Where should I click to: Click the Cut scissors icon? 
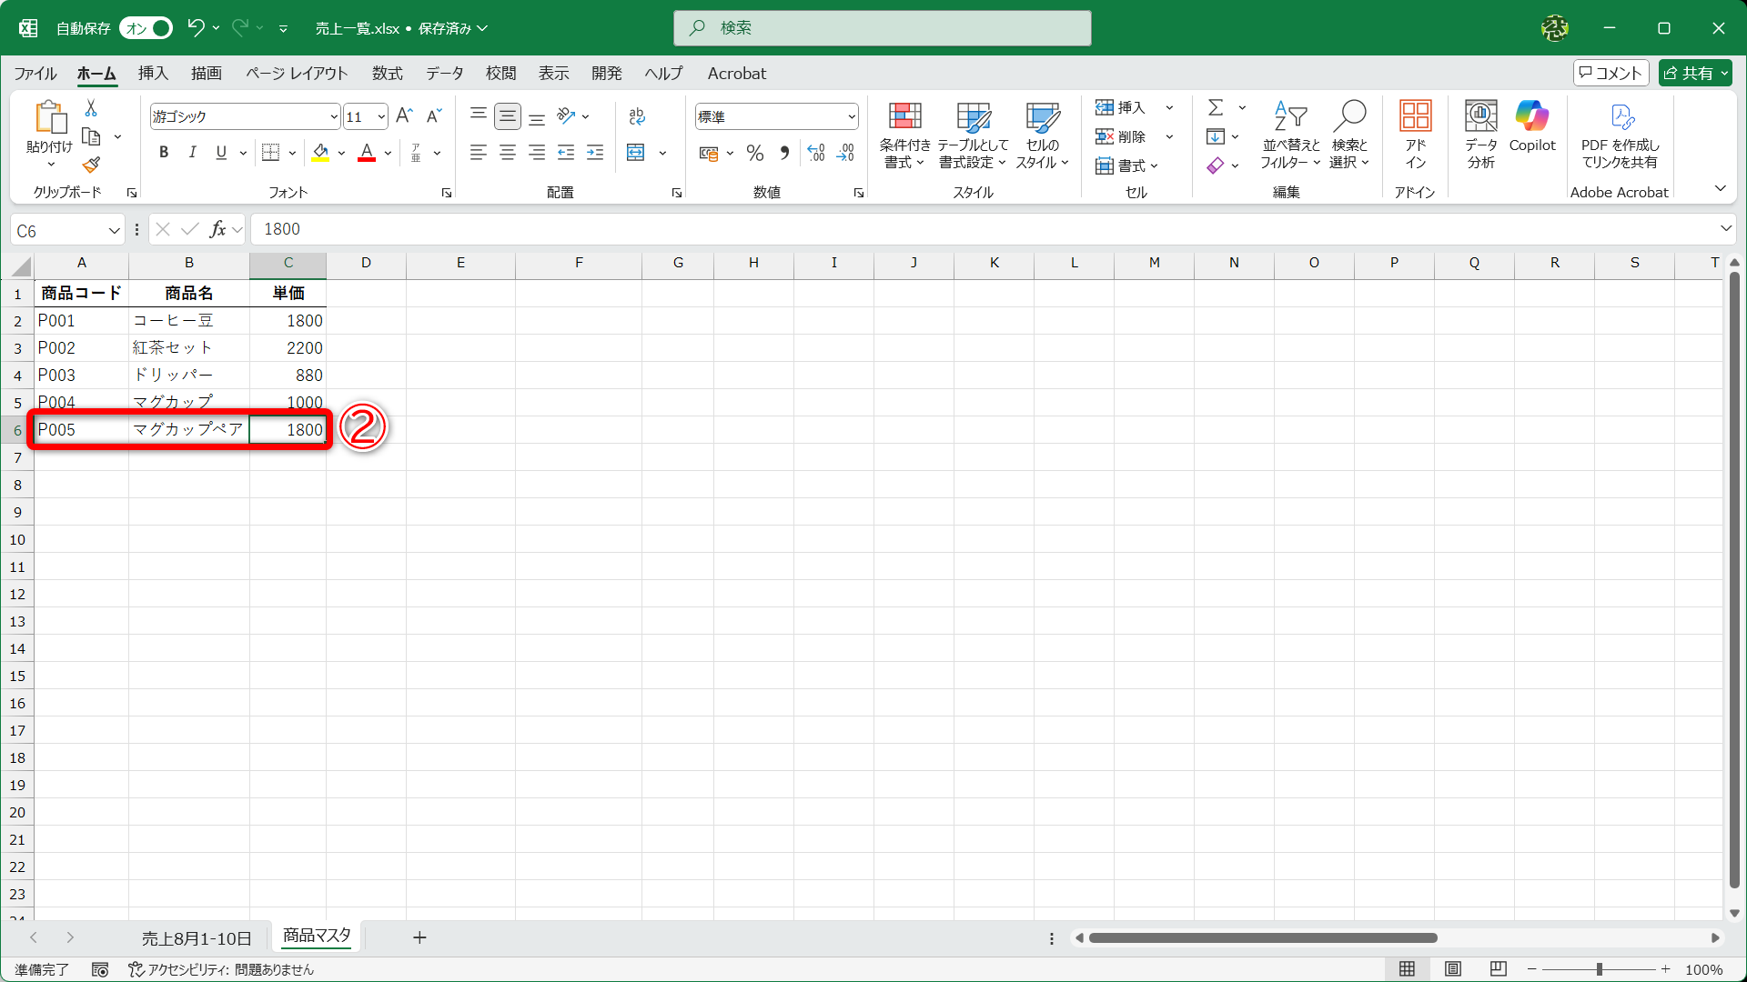[91, 108]
